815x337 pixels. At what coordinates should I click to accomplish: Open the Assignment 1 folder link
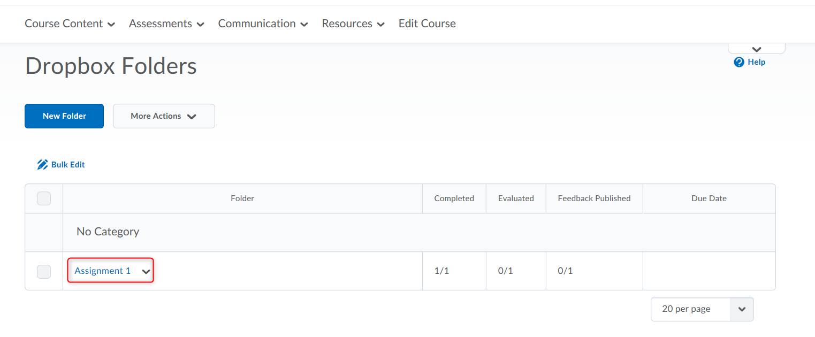coord(102,271)
